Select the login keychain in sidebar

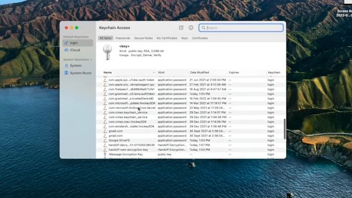pos(78,43)
